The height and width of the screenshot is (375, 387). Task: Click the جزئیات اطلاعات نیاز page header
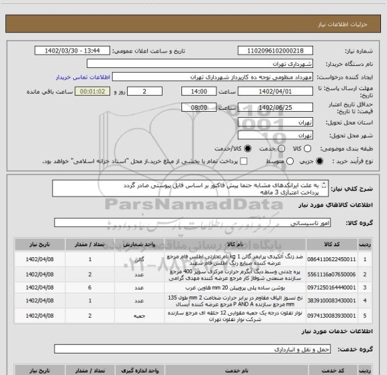coord(343,24)
